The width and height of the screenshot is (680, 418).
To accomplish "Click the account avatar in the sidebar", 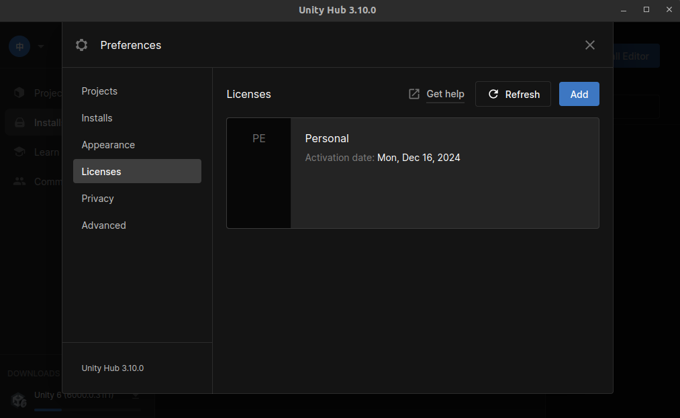I will pos(19,46).
